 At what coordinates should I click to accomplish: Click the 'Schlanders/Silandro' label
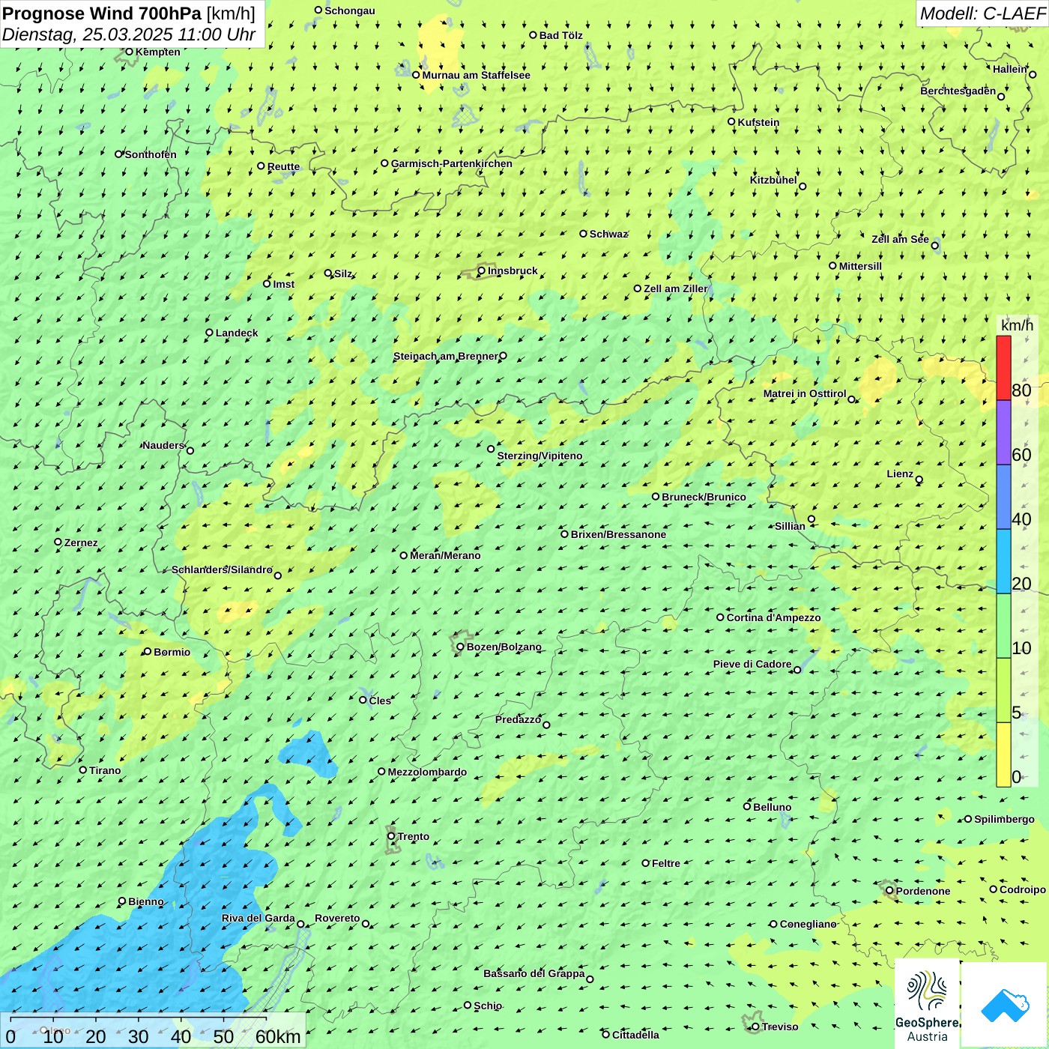[x=222, y=569]
